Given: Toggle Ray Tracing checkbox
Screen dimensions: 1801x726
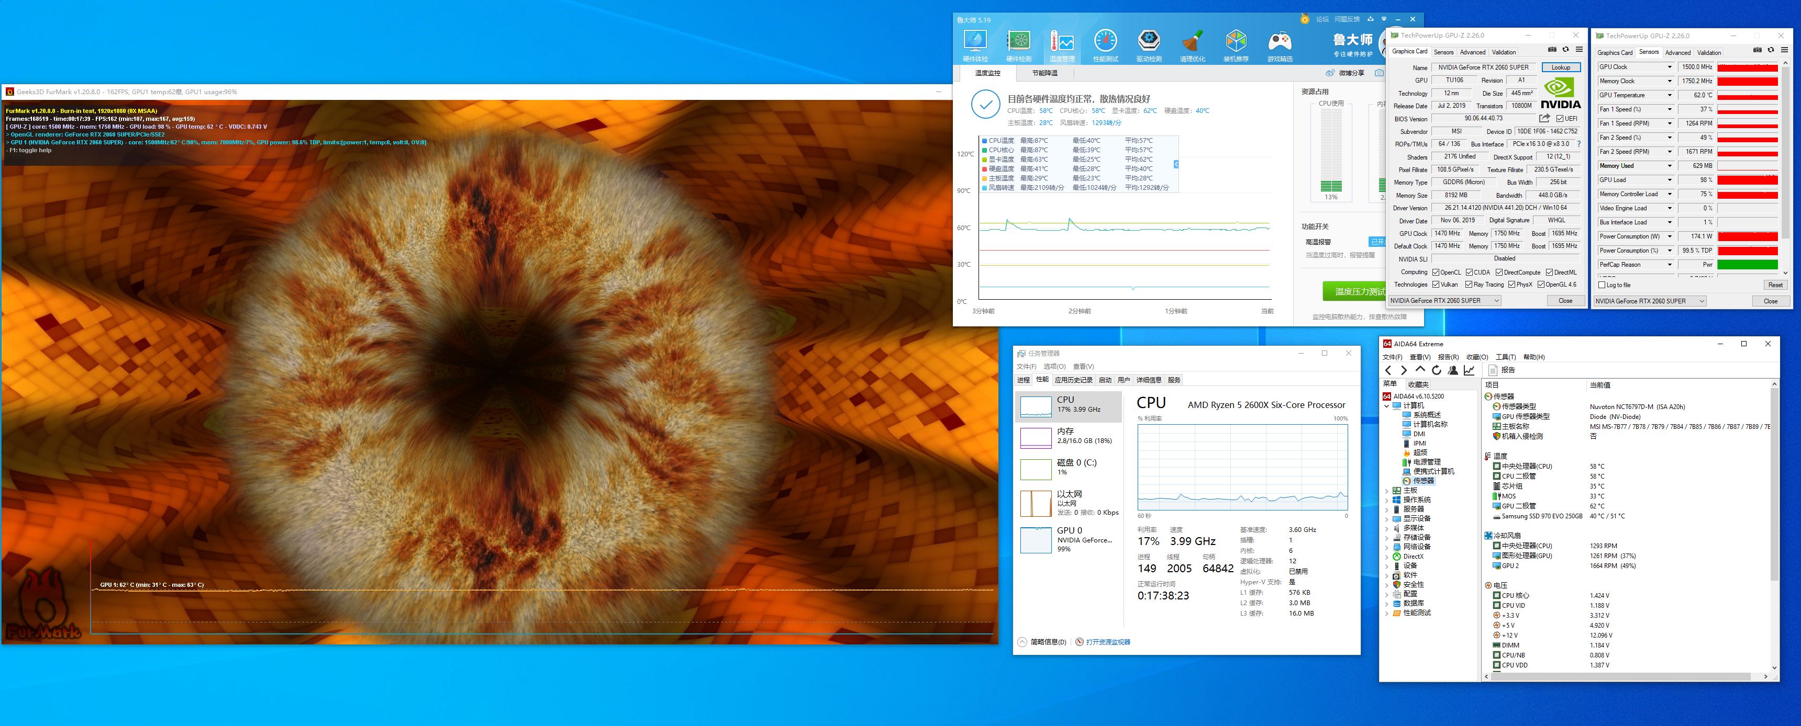Looking at the screenshot, I should point(1469,285).
